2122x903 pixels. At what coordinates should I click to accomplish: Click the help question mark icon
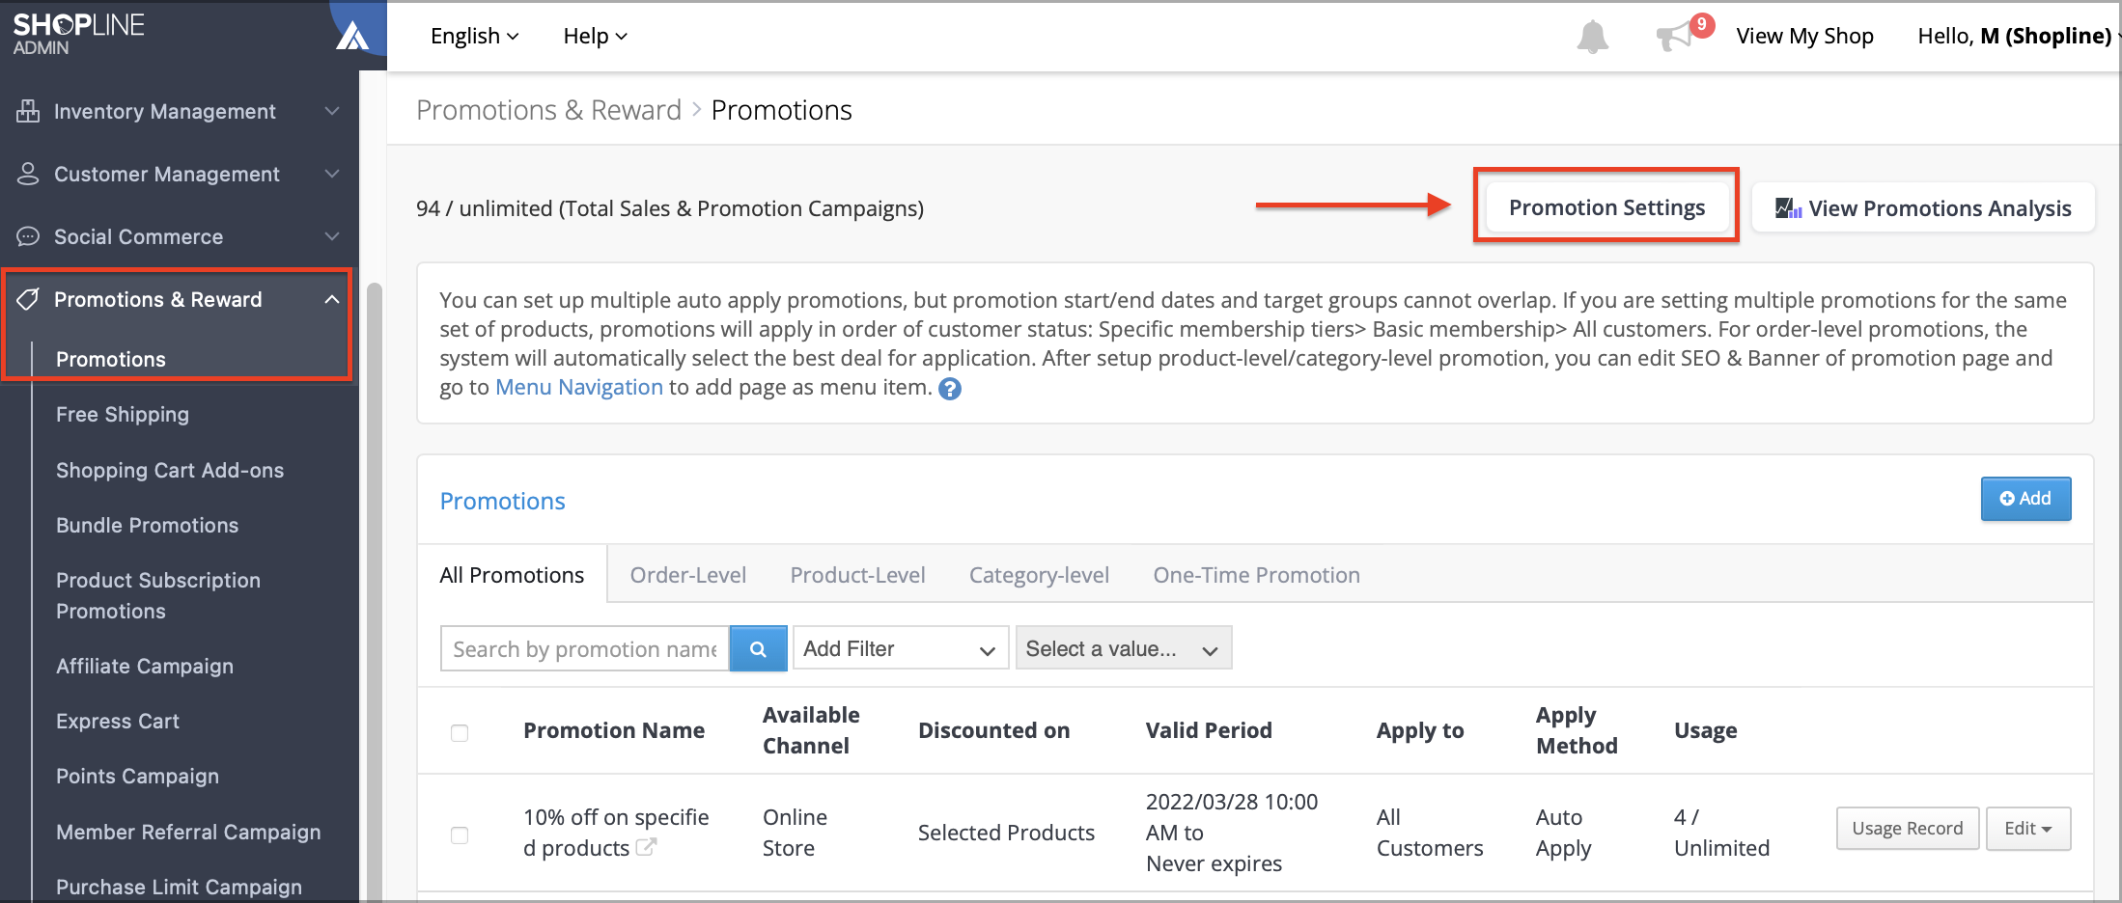[950, 389]
